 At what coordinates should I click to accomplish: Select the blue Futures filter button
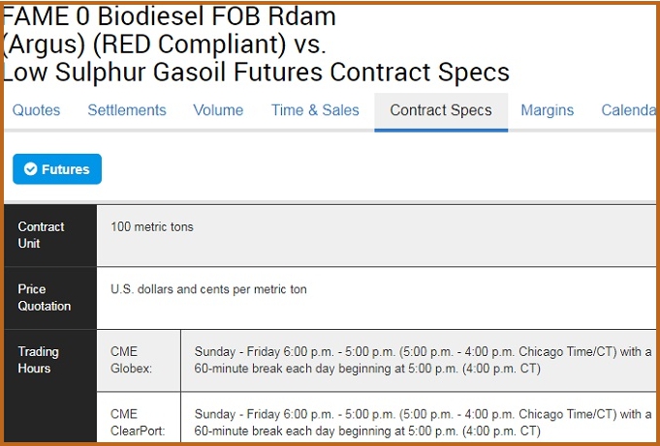click(57, 169)
